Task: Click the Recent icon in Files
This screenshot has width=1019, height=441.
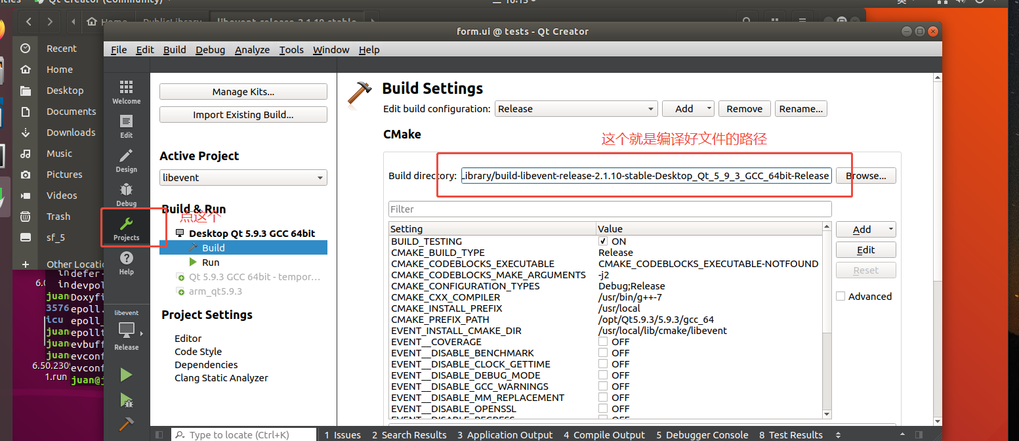Action: 26,49
